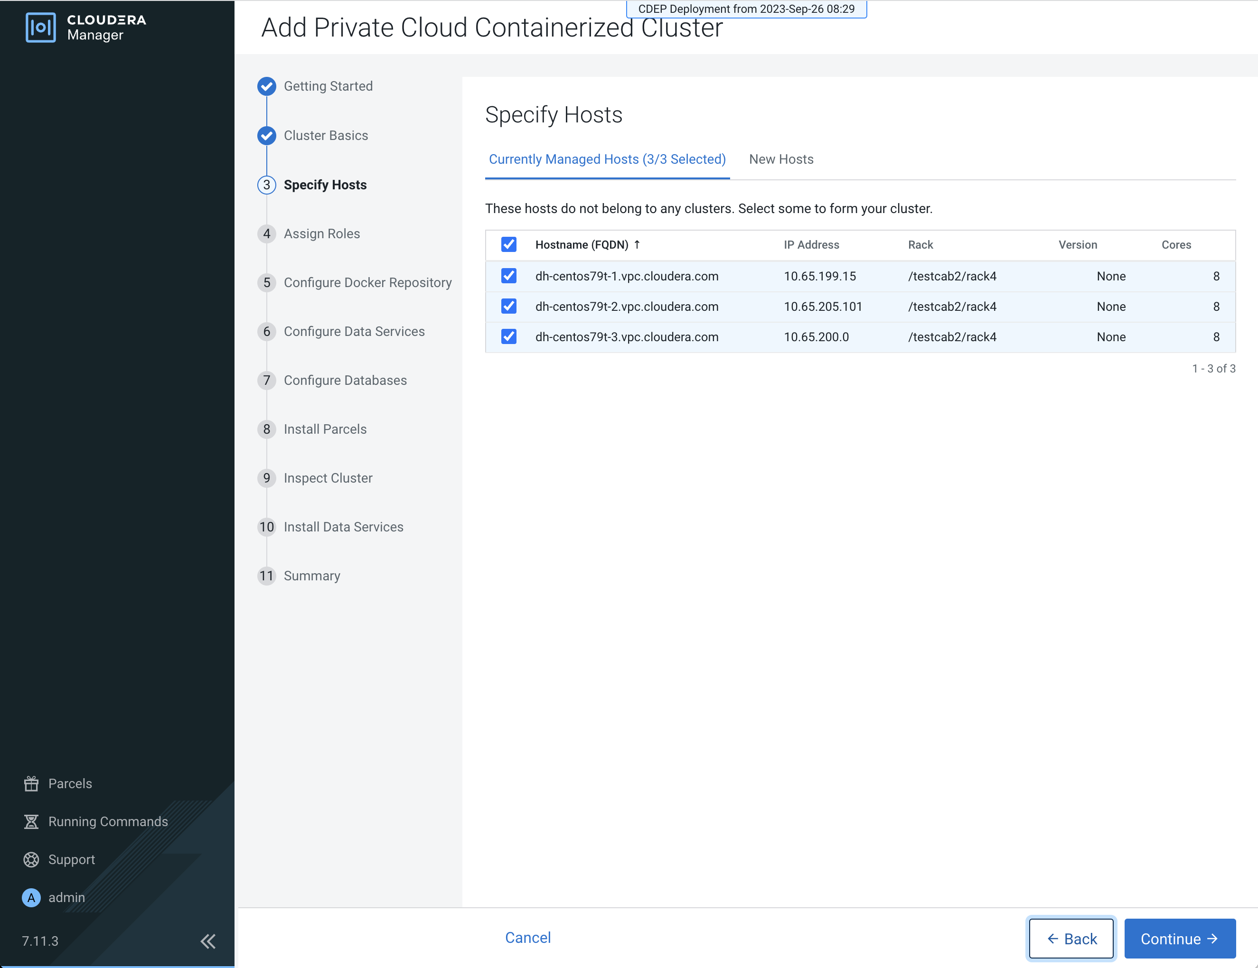Uncheck host dh-centos79t-1.vpc.cloudera.com

tap(508, 276)
